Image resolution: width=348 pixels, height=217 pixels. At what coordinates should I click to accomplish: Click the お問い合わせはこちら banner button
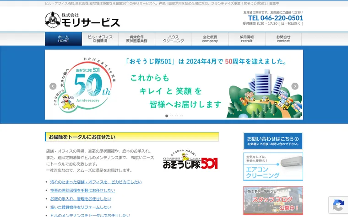tap(273, 141)
